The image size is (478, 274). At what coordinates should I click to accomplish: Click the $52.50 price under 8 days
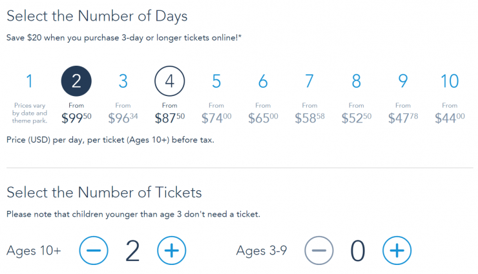[356, 118]
